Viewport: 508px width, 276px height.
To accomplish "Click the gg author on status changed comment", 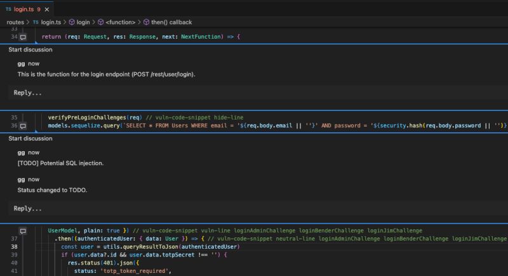I will pyautogui.click(x=21, y=180).
